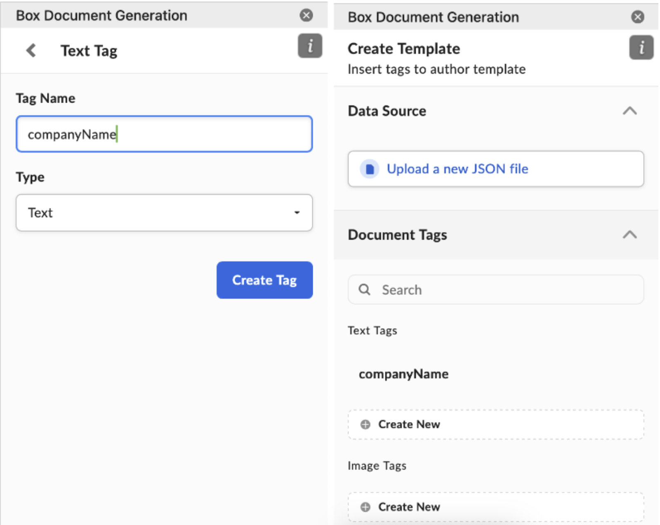Open info icon in Create Template panel
Image resolution: width=660 pixels, height=525 pixels.
click(x=641, y=48)
